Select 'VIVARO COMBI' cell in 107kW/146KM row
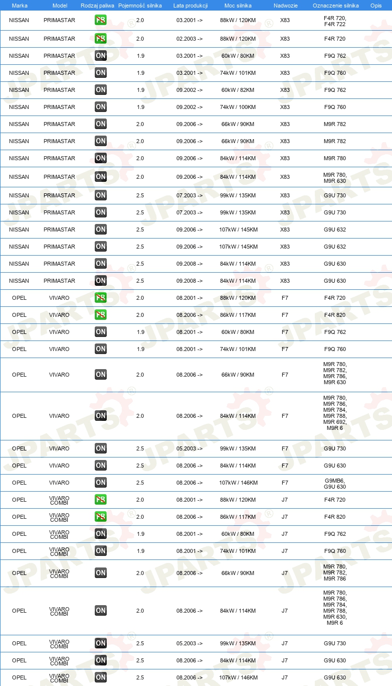This screenshot has height=686, width=392. coord(59,678)
